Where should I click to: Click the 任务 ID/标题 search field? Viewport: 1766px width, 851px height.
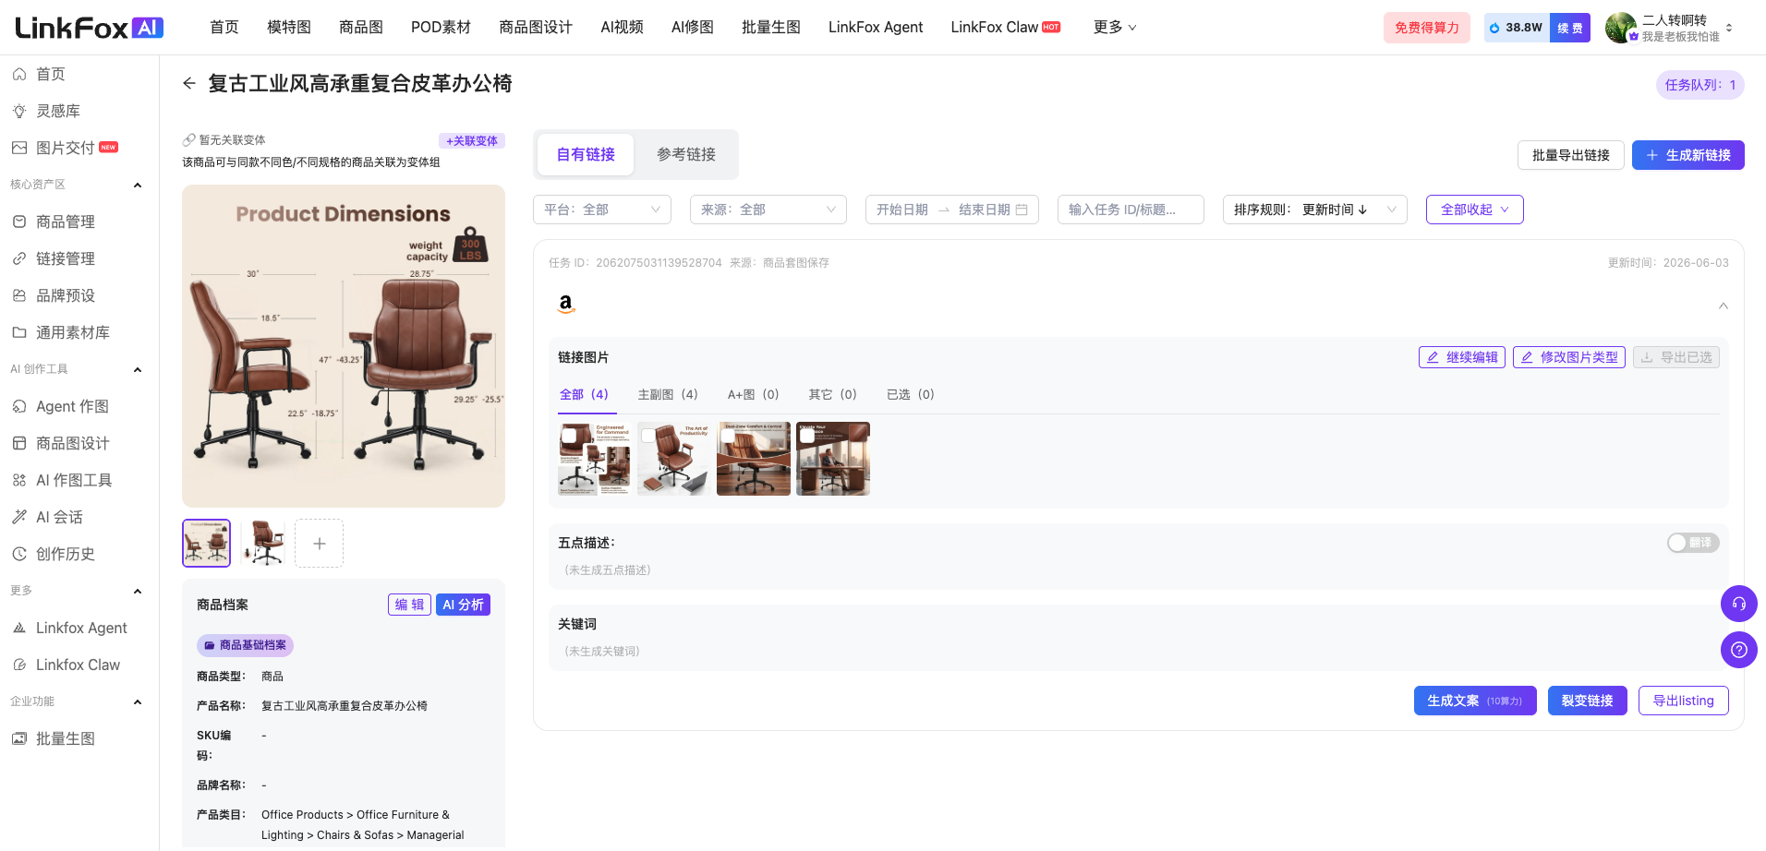(x=1131, y=210)
